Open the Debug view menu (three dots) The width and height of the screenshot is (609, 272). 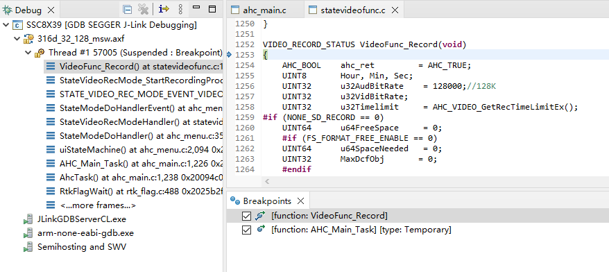pos(180,9)
